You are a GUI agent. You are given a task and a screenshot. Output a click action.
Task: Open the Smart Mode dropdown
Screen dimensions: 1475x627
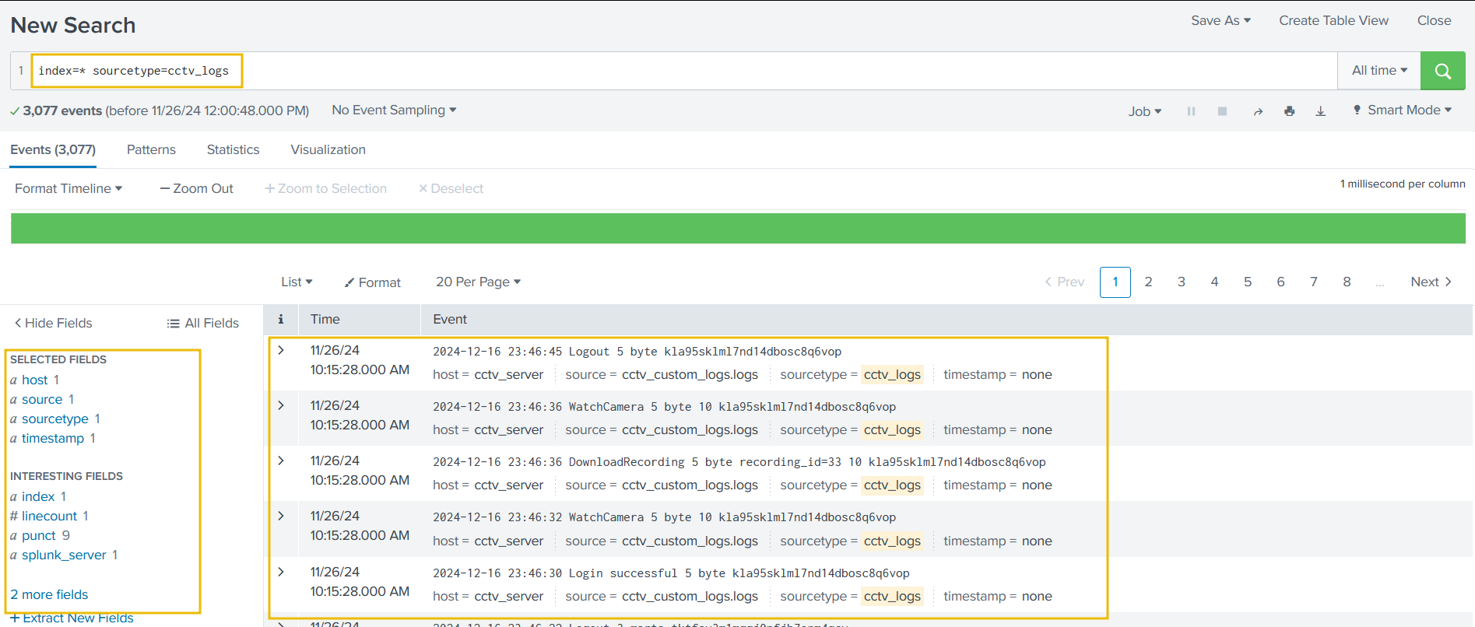coord(1403,110)
